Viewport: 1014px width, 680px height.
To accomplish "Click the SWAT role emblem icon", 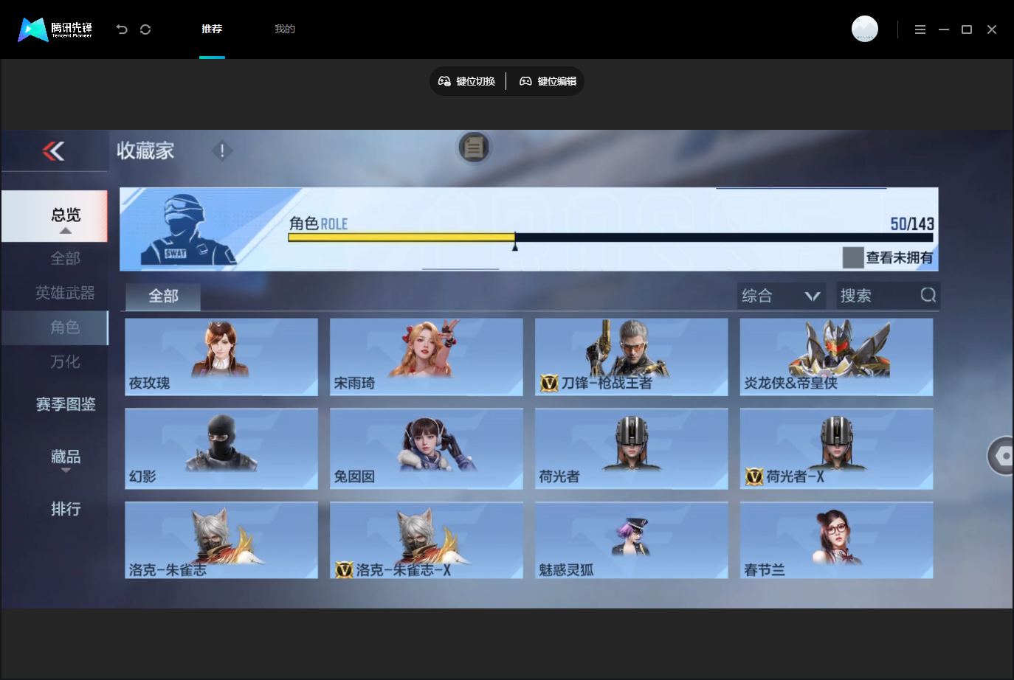I will pos(188,229).
